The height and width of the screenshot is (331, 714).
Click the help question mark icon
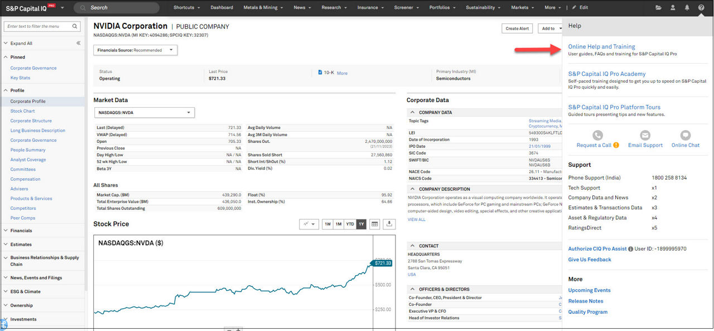tap(701, 8)
